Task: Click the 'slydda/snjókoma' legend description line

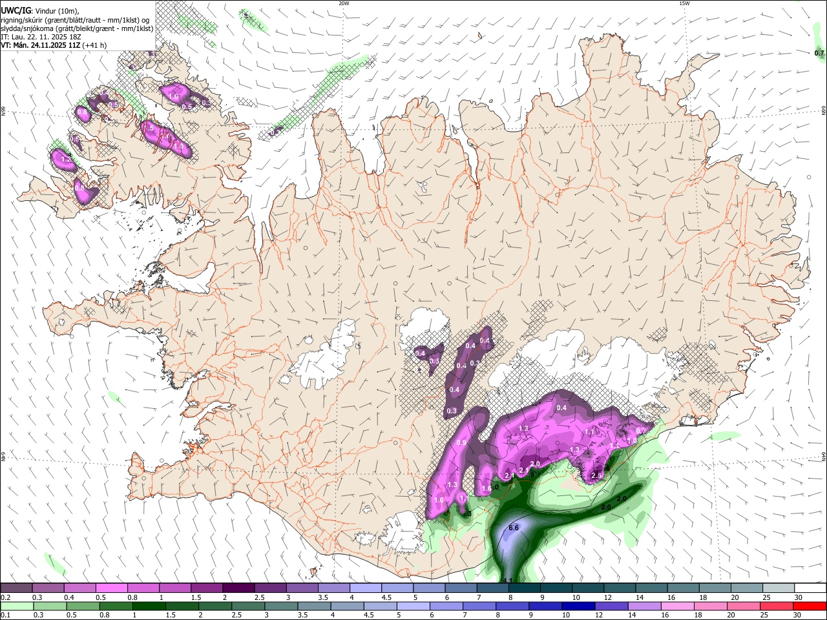Action: coord(77,28)
